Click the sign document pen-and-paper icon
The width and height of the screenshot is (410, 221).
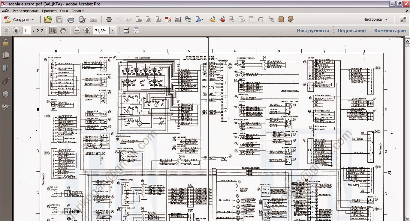[x=83, y=19]
